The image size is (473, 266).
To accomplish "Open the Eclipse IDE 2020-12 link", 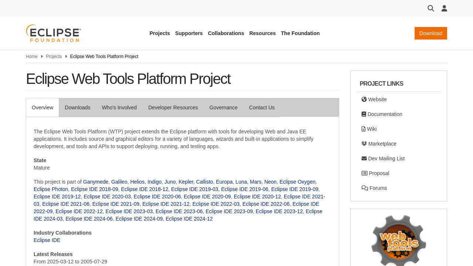I will [258, 197].
